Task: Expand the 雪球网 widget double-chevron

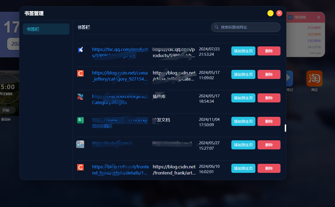Action: (x=318, y=17)
